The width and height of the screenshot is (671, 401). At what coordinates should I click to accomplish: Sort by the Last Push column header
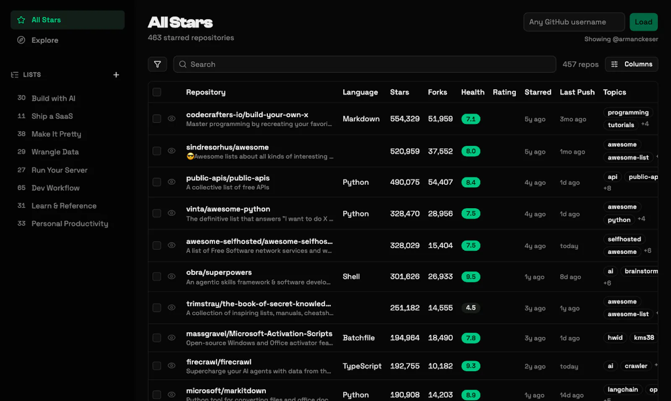click(x=577, y=92)
